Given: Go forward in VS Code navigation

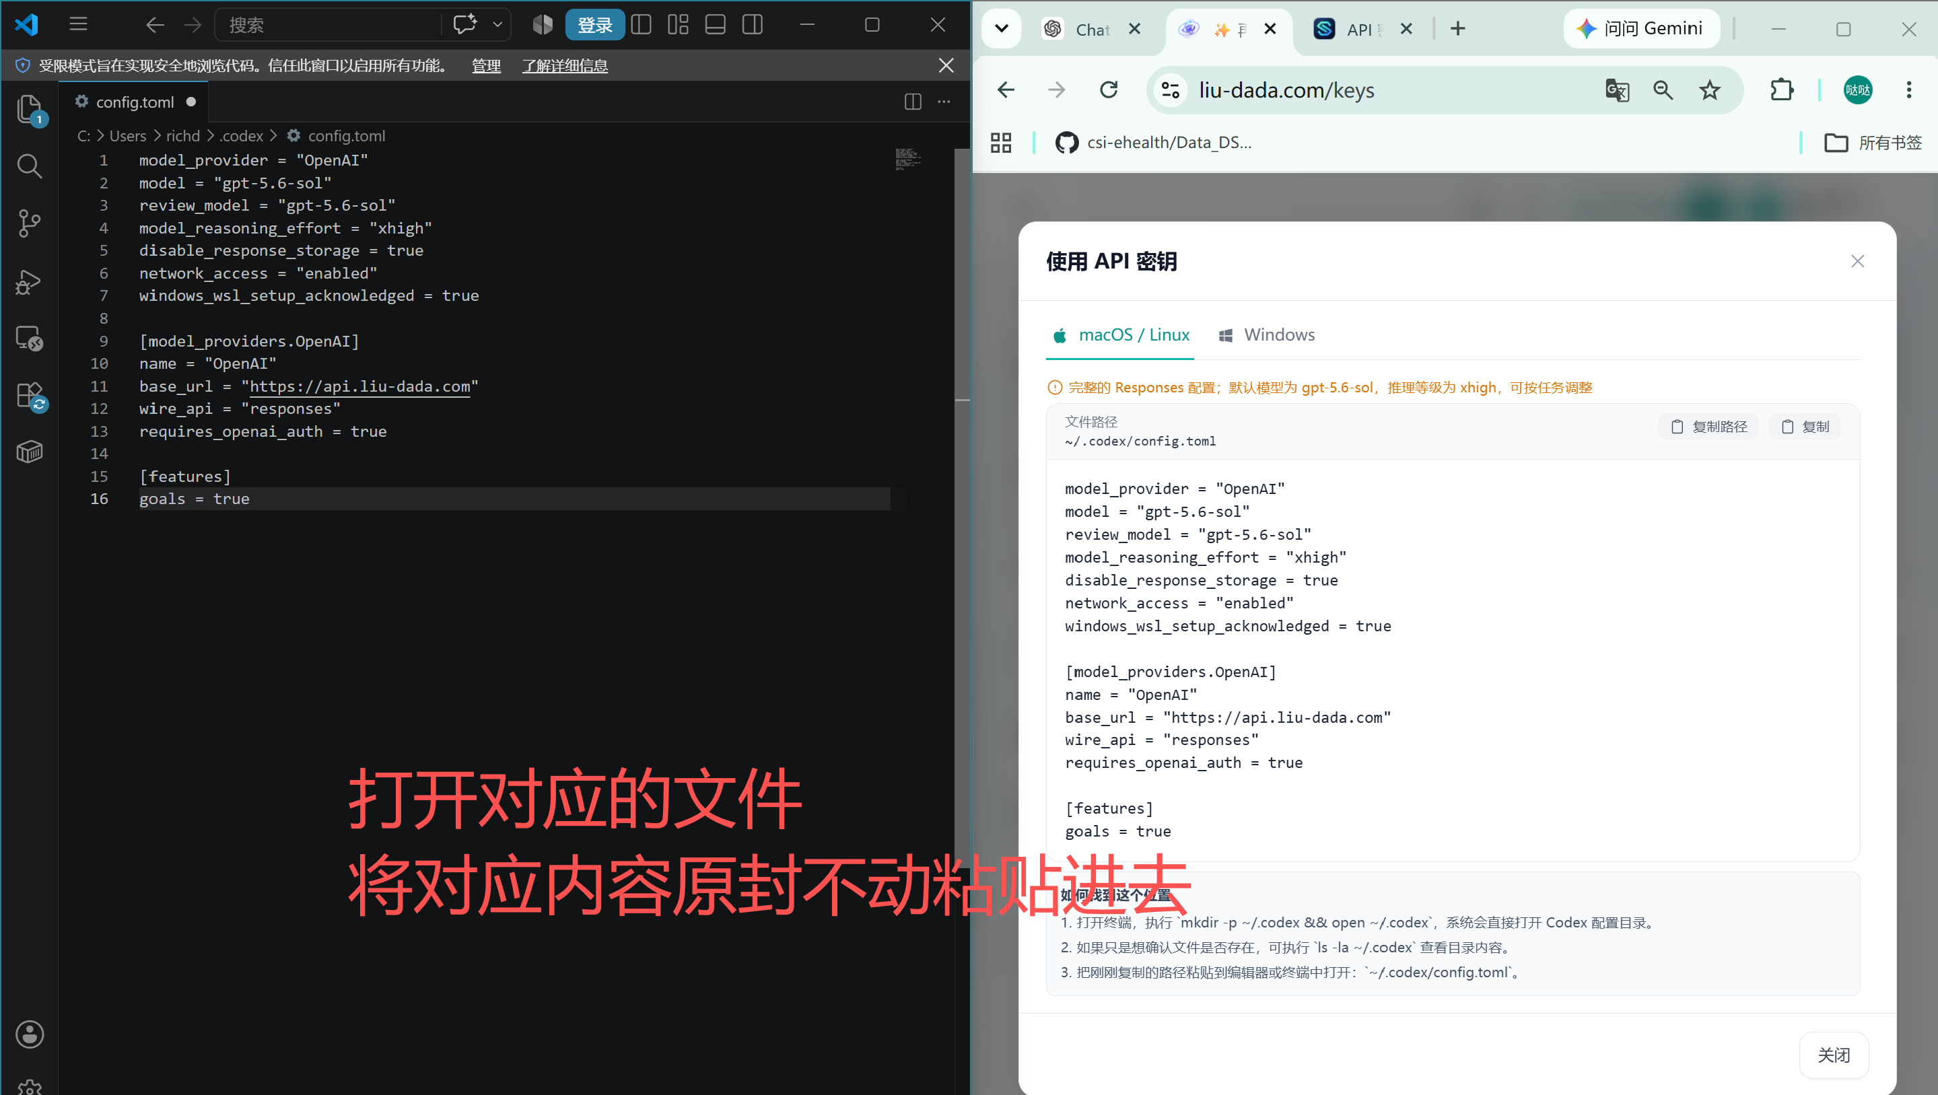Looking at the screenshot, I should (x=193, y=25).
